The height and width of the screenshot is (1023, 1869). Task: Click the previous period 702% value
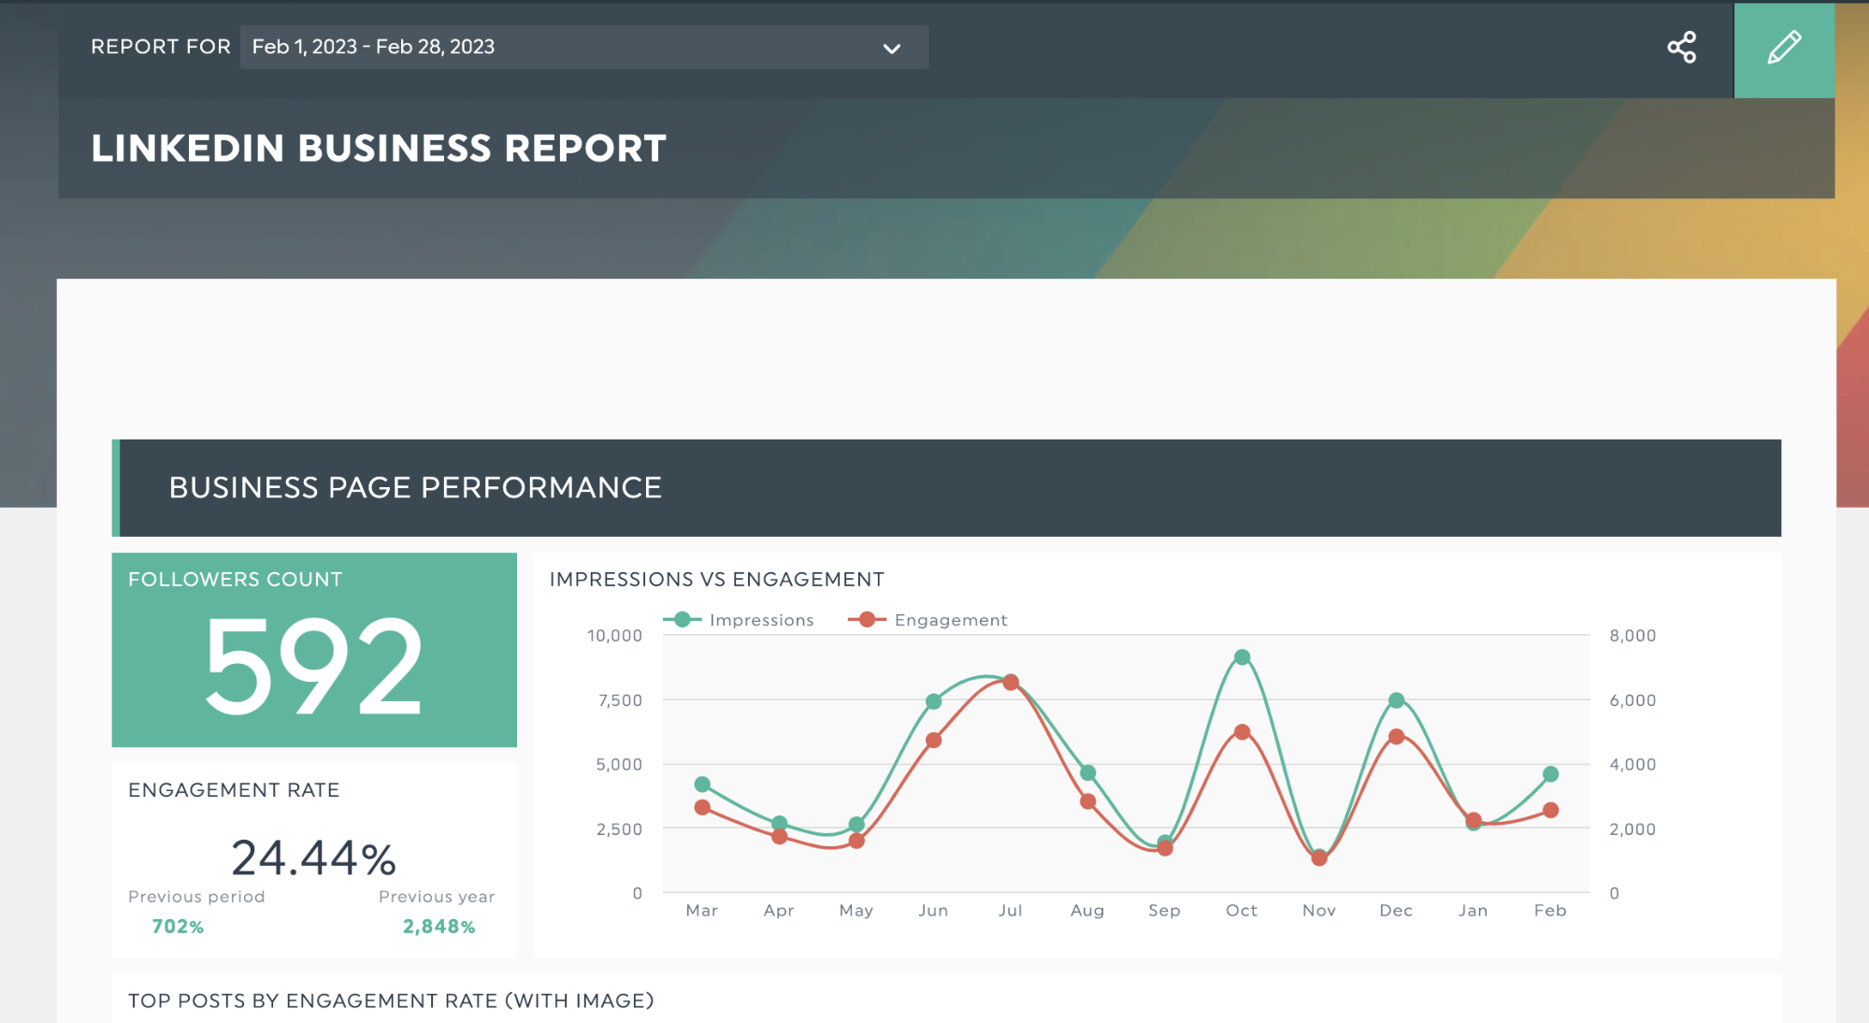point(178,927)
